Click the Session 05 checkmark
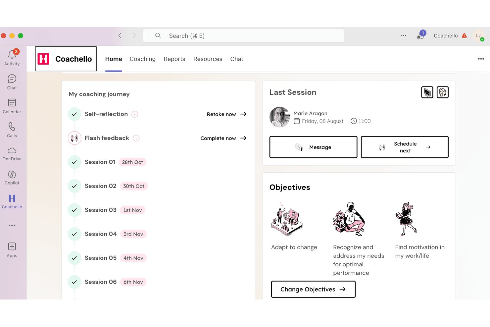 point(74,258)
